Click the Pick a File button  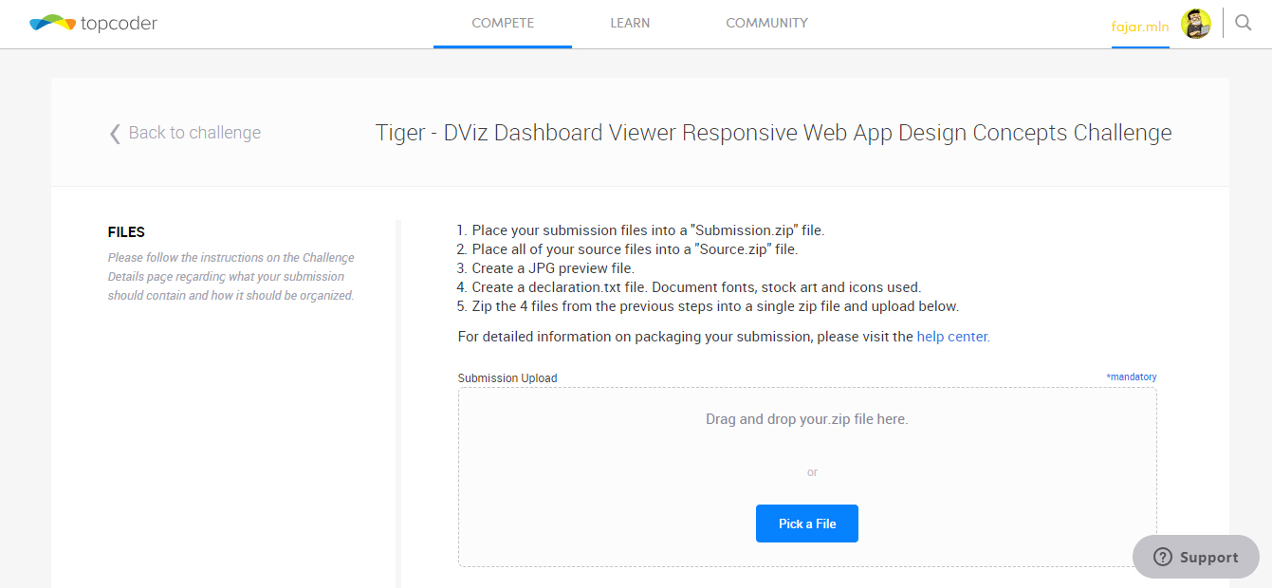[807, 524]
